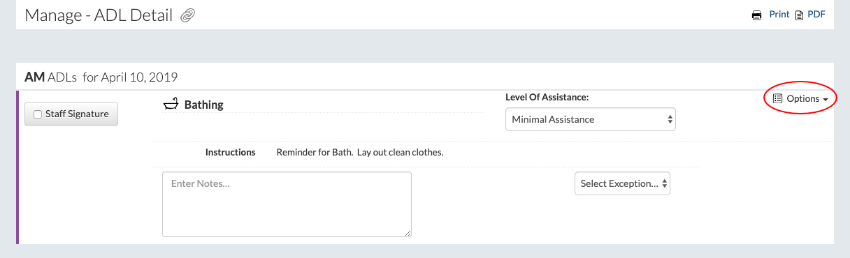Click the caret arrow beside Options
The width and height of the screenshot is (850, 258).
click(x=826, y=100)
